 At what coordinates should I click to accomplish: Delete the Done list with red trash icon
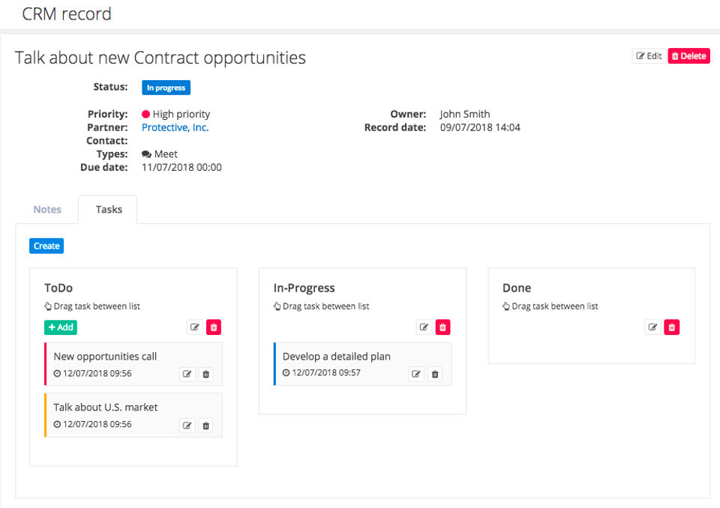pos(672,327)
